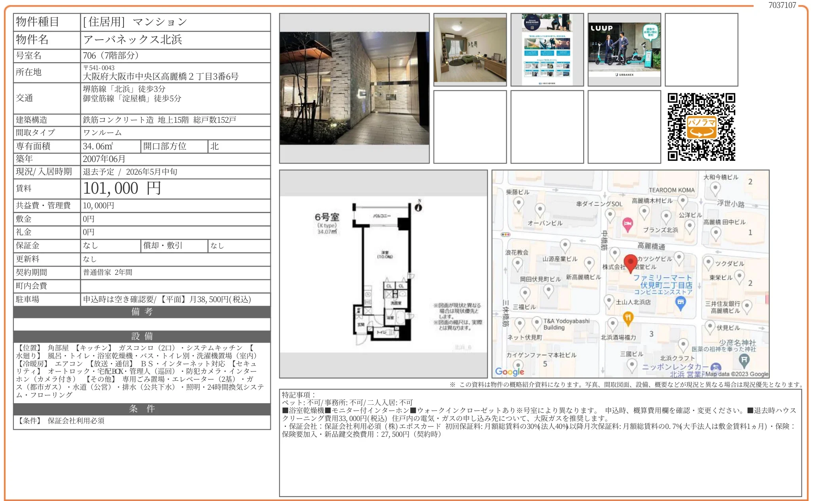814x501 pixels.
Task: Open the building entrance main photo
Action: tap(354, 88)
